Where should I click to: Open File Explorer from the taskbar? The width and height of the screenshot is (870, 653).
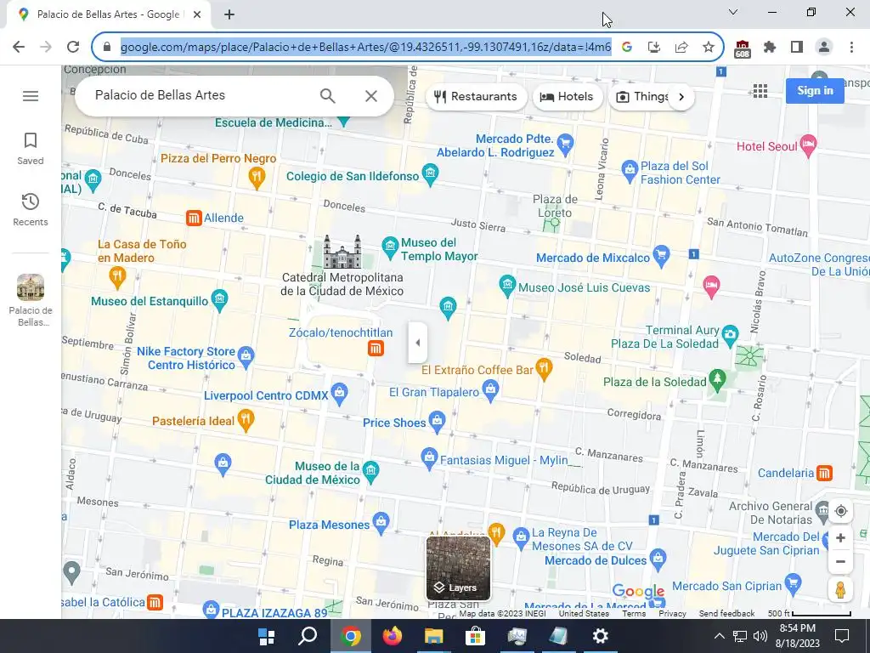(x=434, y=636)
